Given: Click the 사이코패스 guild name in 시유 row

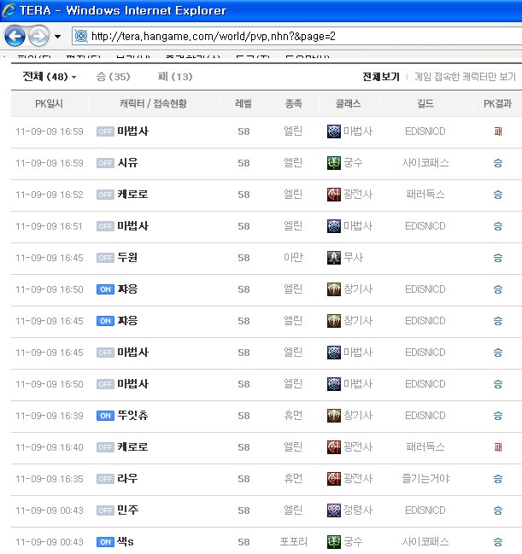Looking at the screenshot, I should tap(425, 163).
